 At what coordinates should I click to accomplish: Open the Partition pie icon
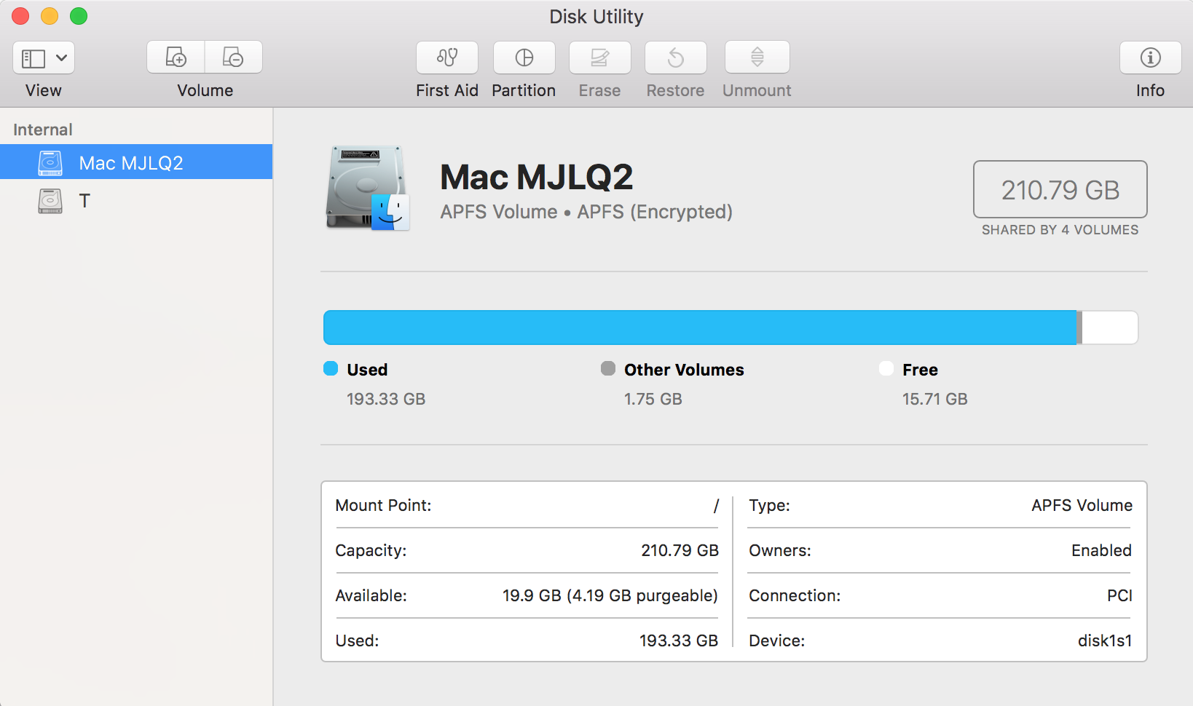524,57
